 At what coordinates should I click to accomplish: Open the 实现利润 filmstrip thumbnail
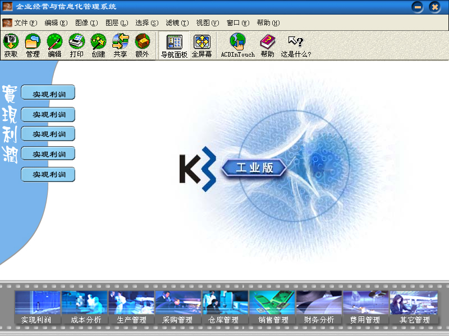37,307
